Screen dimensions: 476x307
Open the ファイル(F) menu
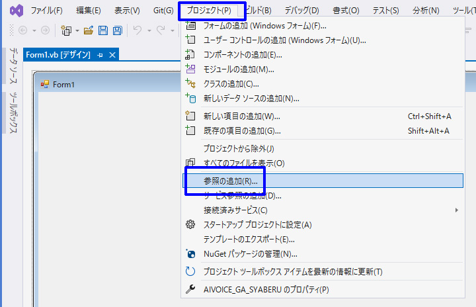click(46, 10)
